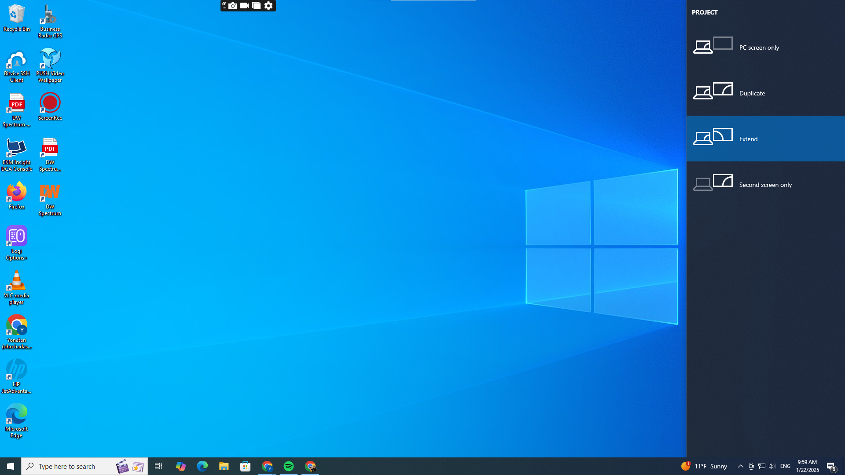Open the capture toolbar settings gear
The height and width of the screenshot is (475, 845).
tap(268, 6)
